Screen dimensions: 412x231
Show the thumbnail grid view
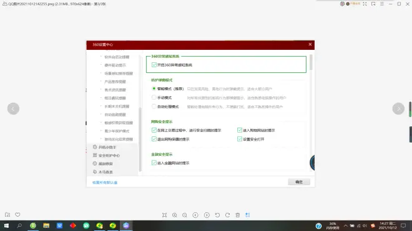[x=248, y=215]
